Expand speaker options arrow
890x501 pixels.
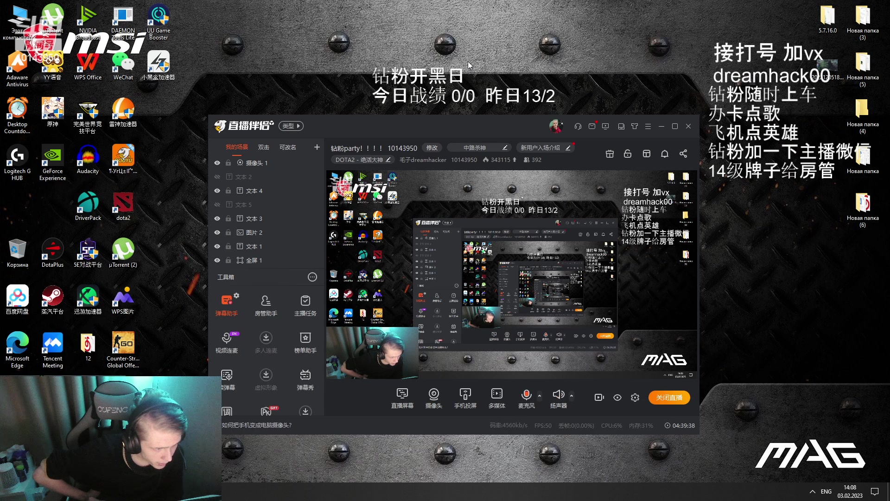571,396
